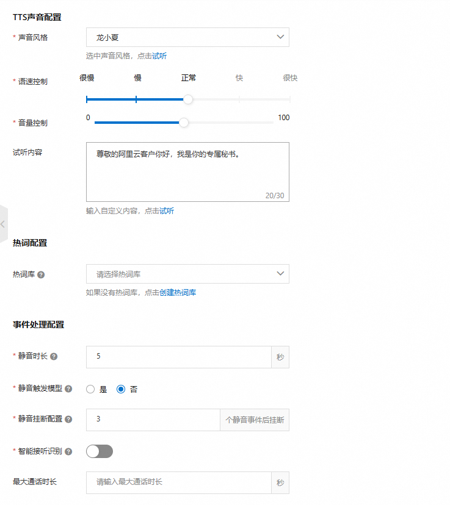
Task: Toggle the 智能接听识别 switch
Action: (100, 451)
